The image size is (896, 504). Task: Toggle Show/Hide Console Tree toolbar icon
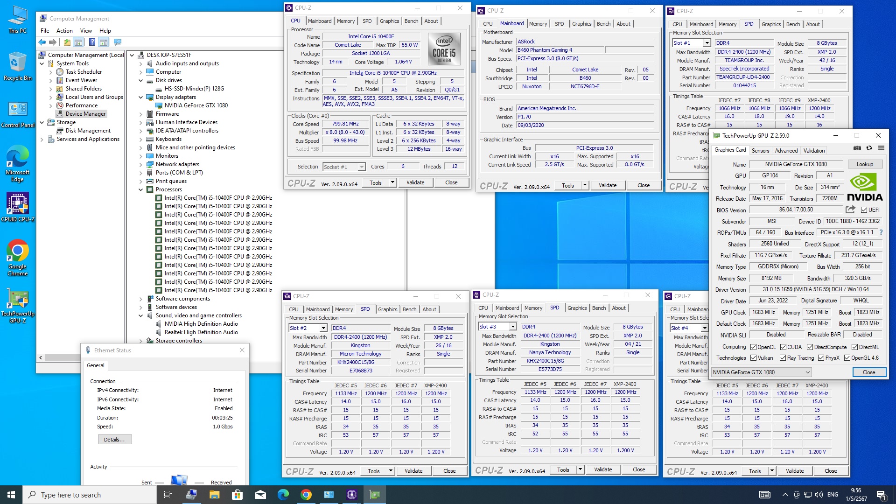click(x=78, y=42)
